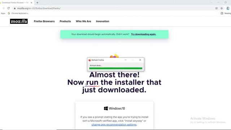Reload the page with refresh icon
The image size is (231, 130).
[x=8, y=8]
